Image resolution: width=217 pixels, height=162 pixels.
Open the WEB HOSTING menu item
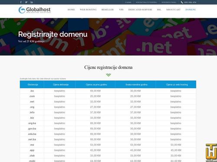coord(88,10)
